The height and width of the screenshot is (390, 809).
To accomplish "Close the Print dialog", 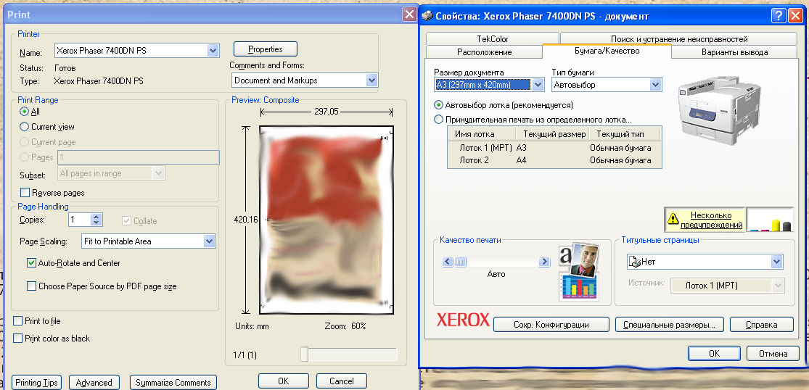I will [409, 14].
